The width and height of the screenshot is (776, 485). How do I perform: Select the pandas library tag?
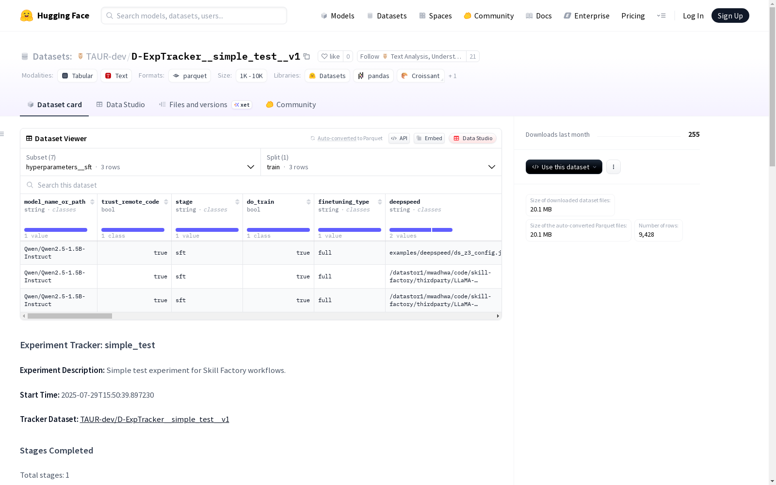click(373, 76)
